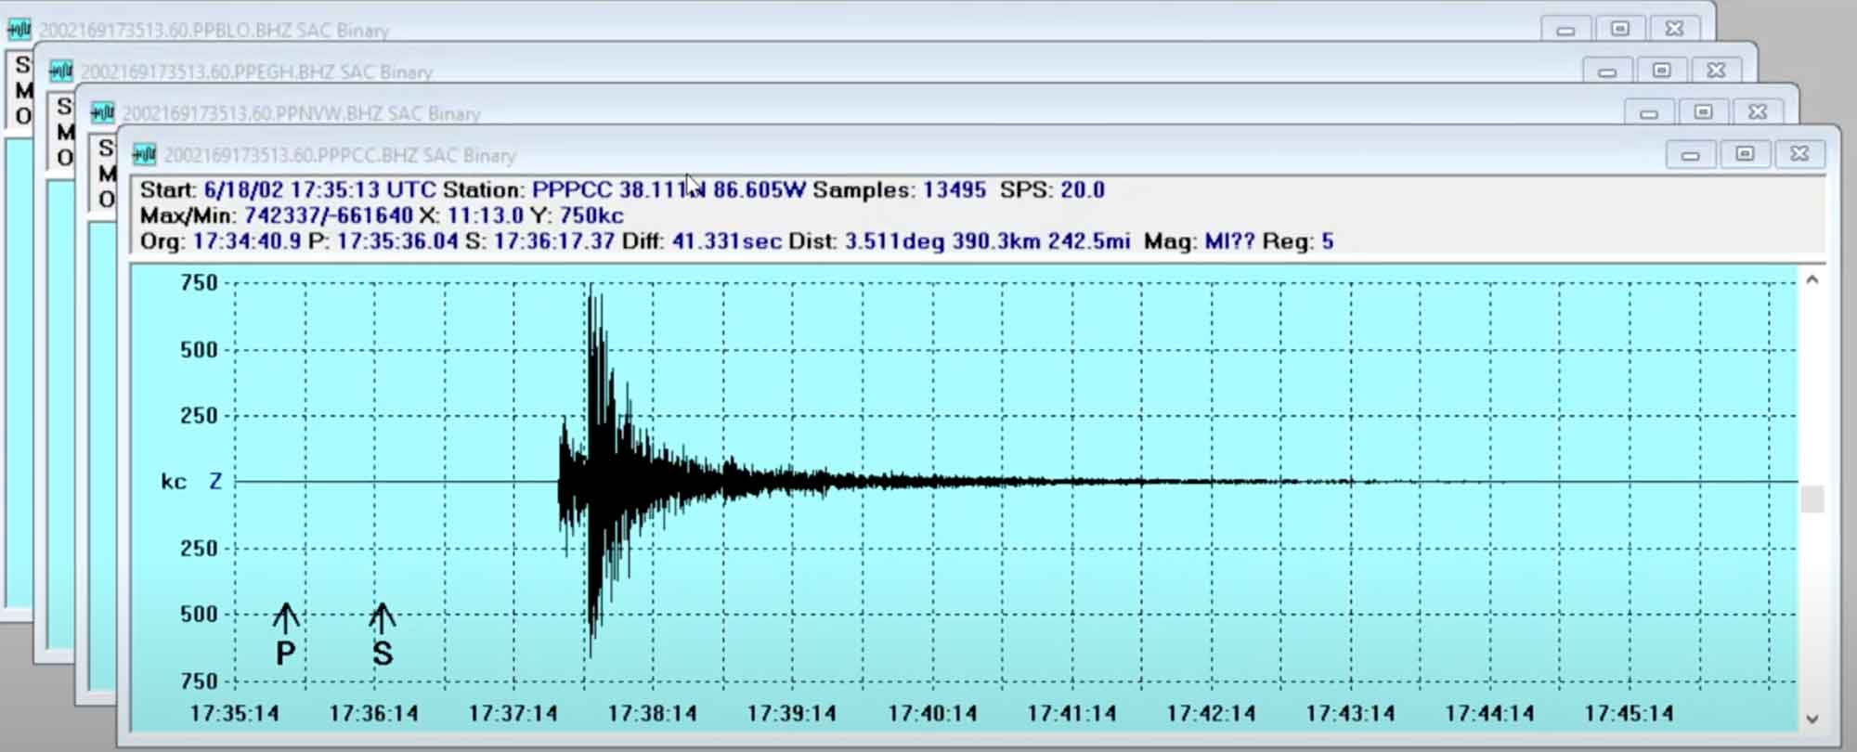1857x752 pixels.
Task: Click the Org time 17:34:40.9
Action: (x=247, y=241)
